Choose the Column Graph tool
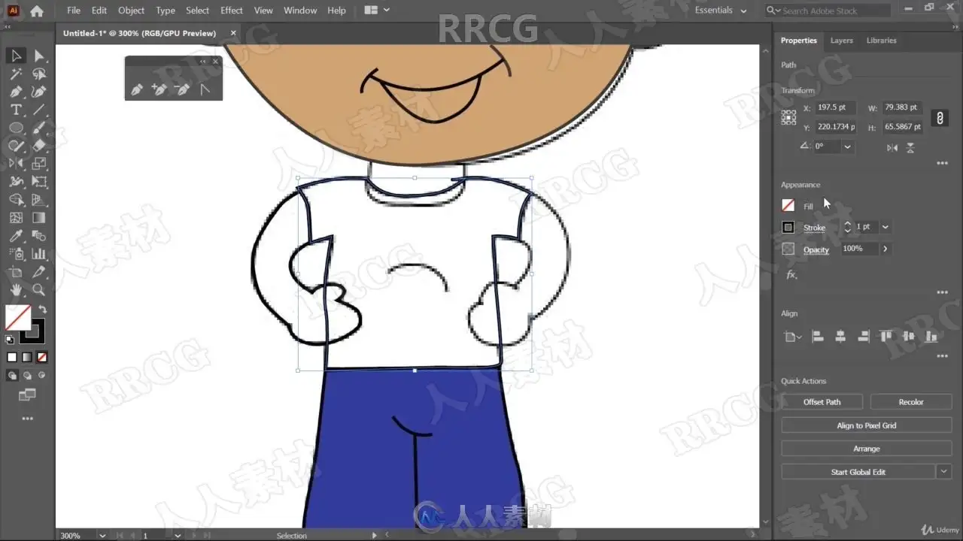 pyautogui.click(x=39, y=254)
